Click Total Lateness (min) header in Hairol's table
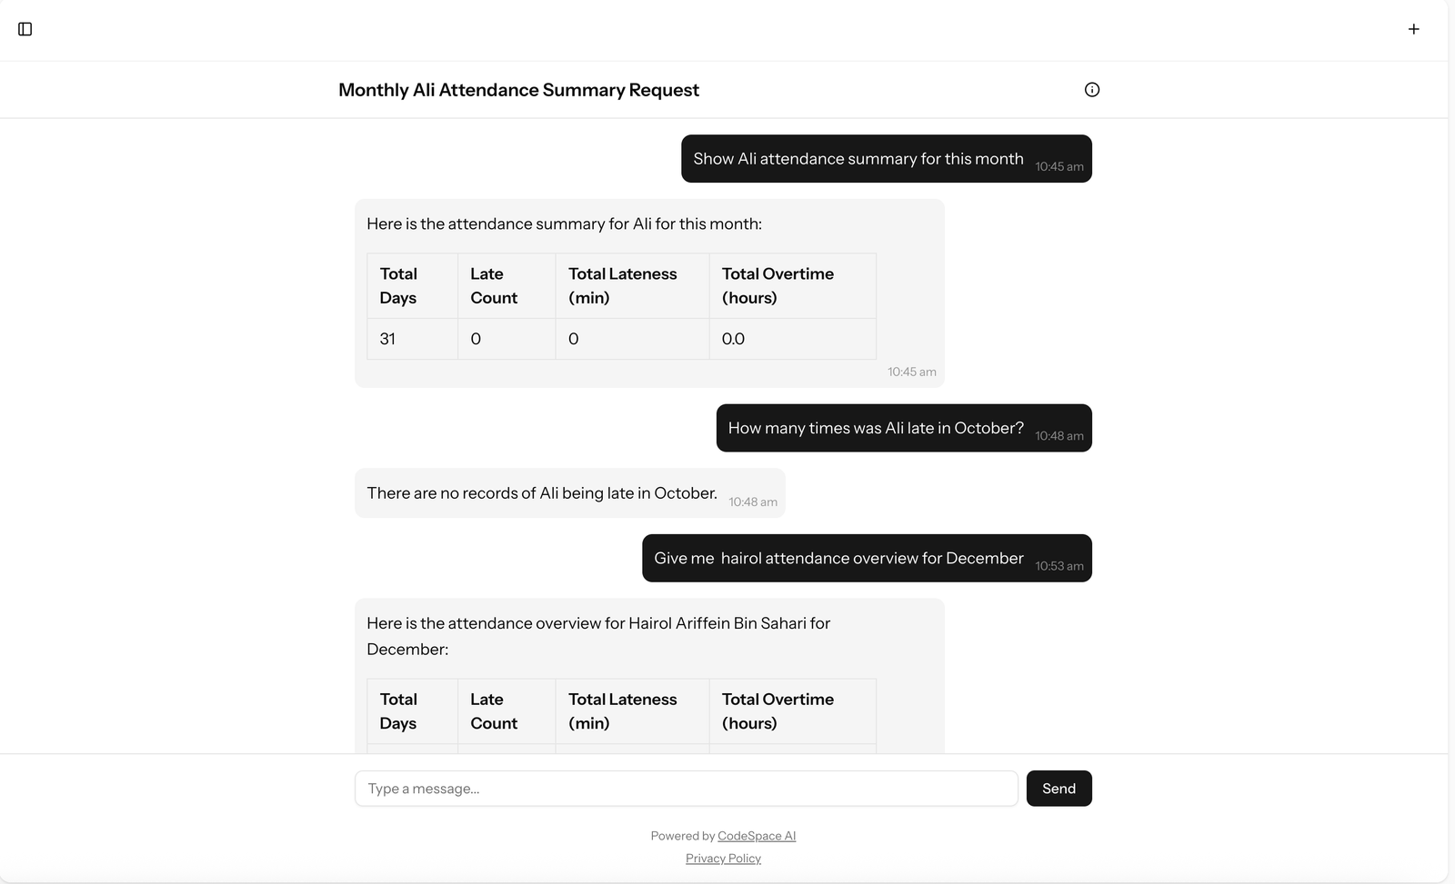The height and width of the screenshot is (884, 1455). [623, 711]
